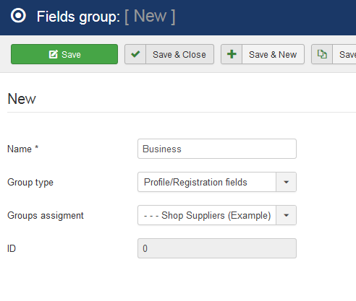
Task: Click the green checkmark icon
Action: [x=135, y=54]
